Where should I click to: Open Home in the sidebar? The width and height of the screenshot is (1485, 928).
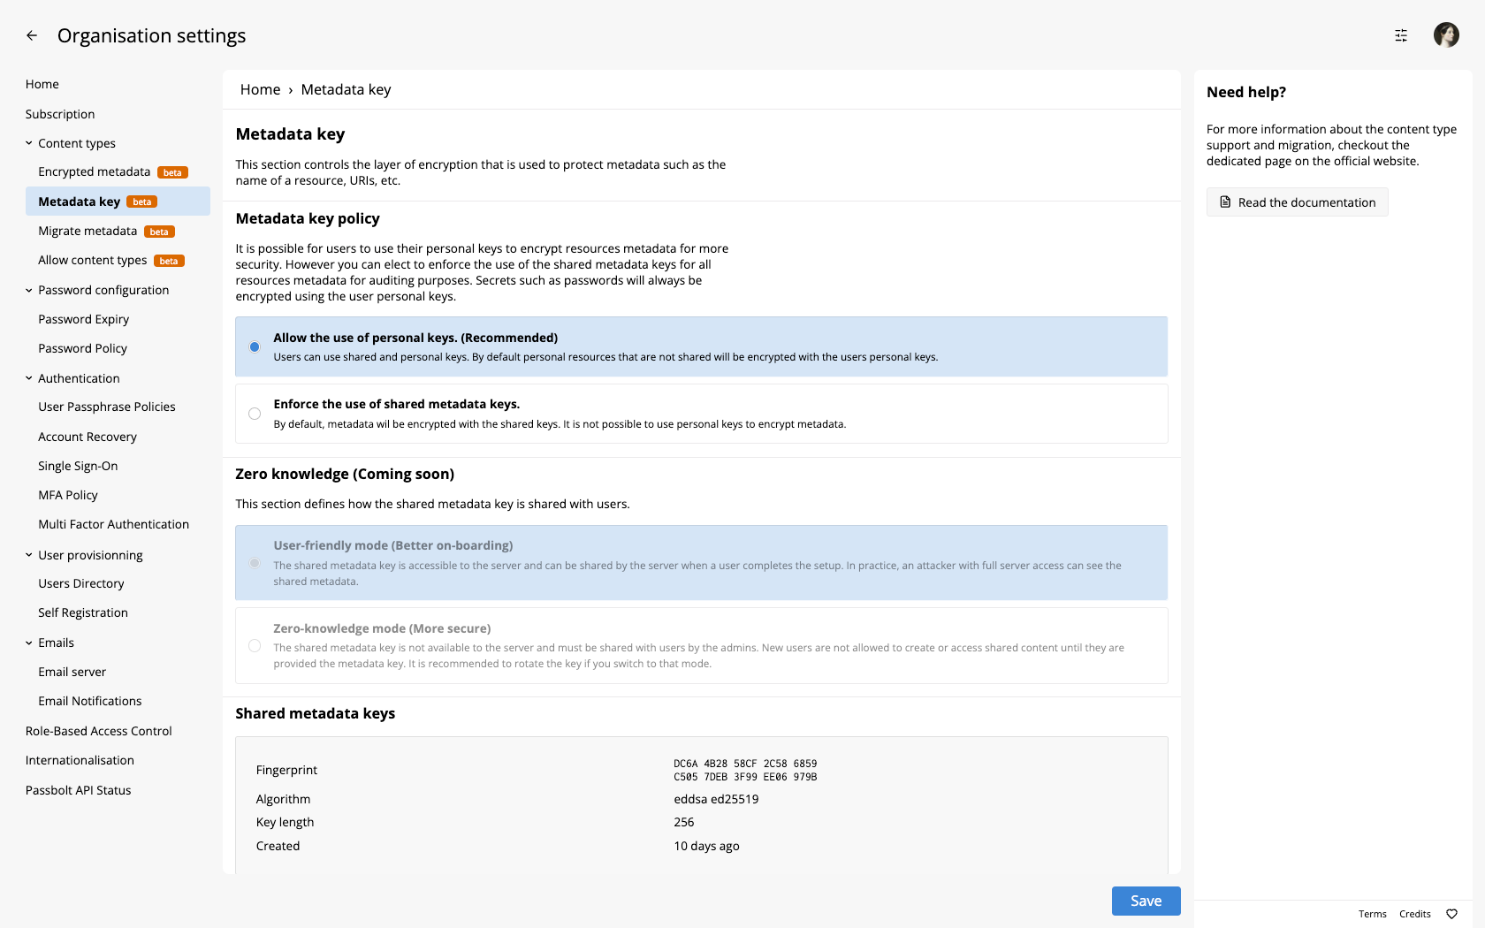[42, 84]
